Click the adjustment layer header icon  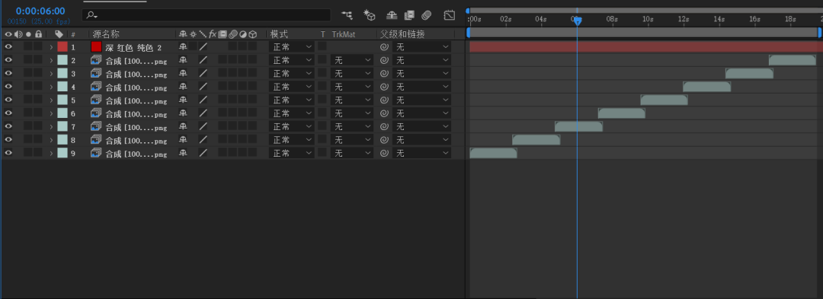coord(242,34)
